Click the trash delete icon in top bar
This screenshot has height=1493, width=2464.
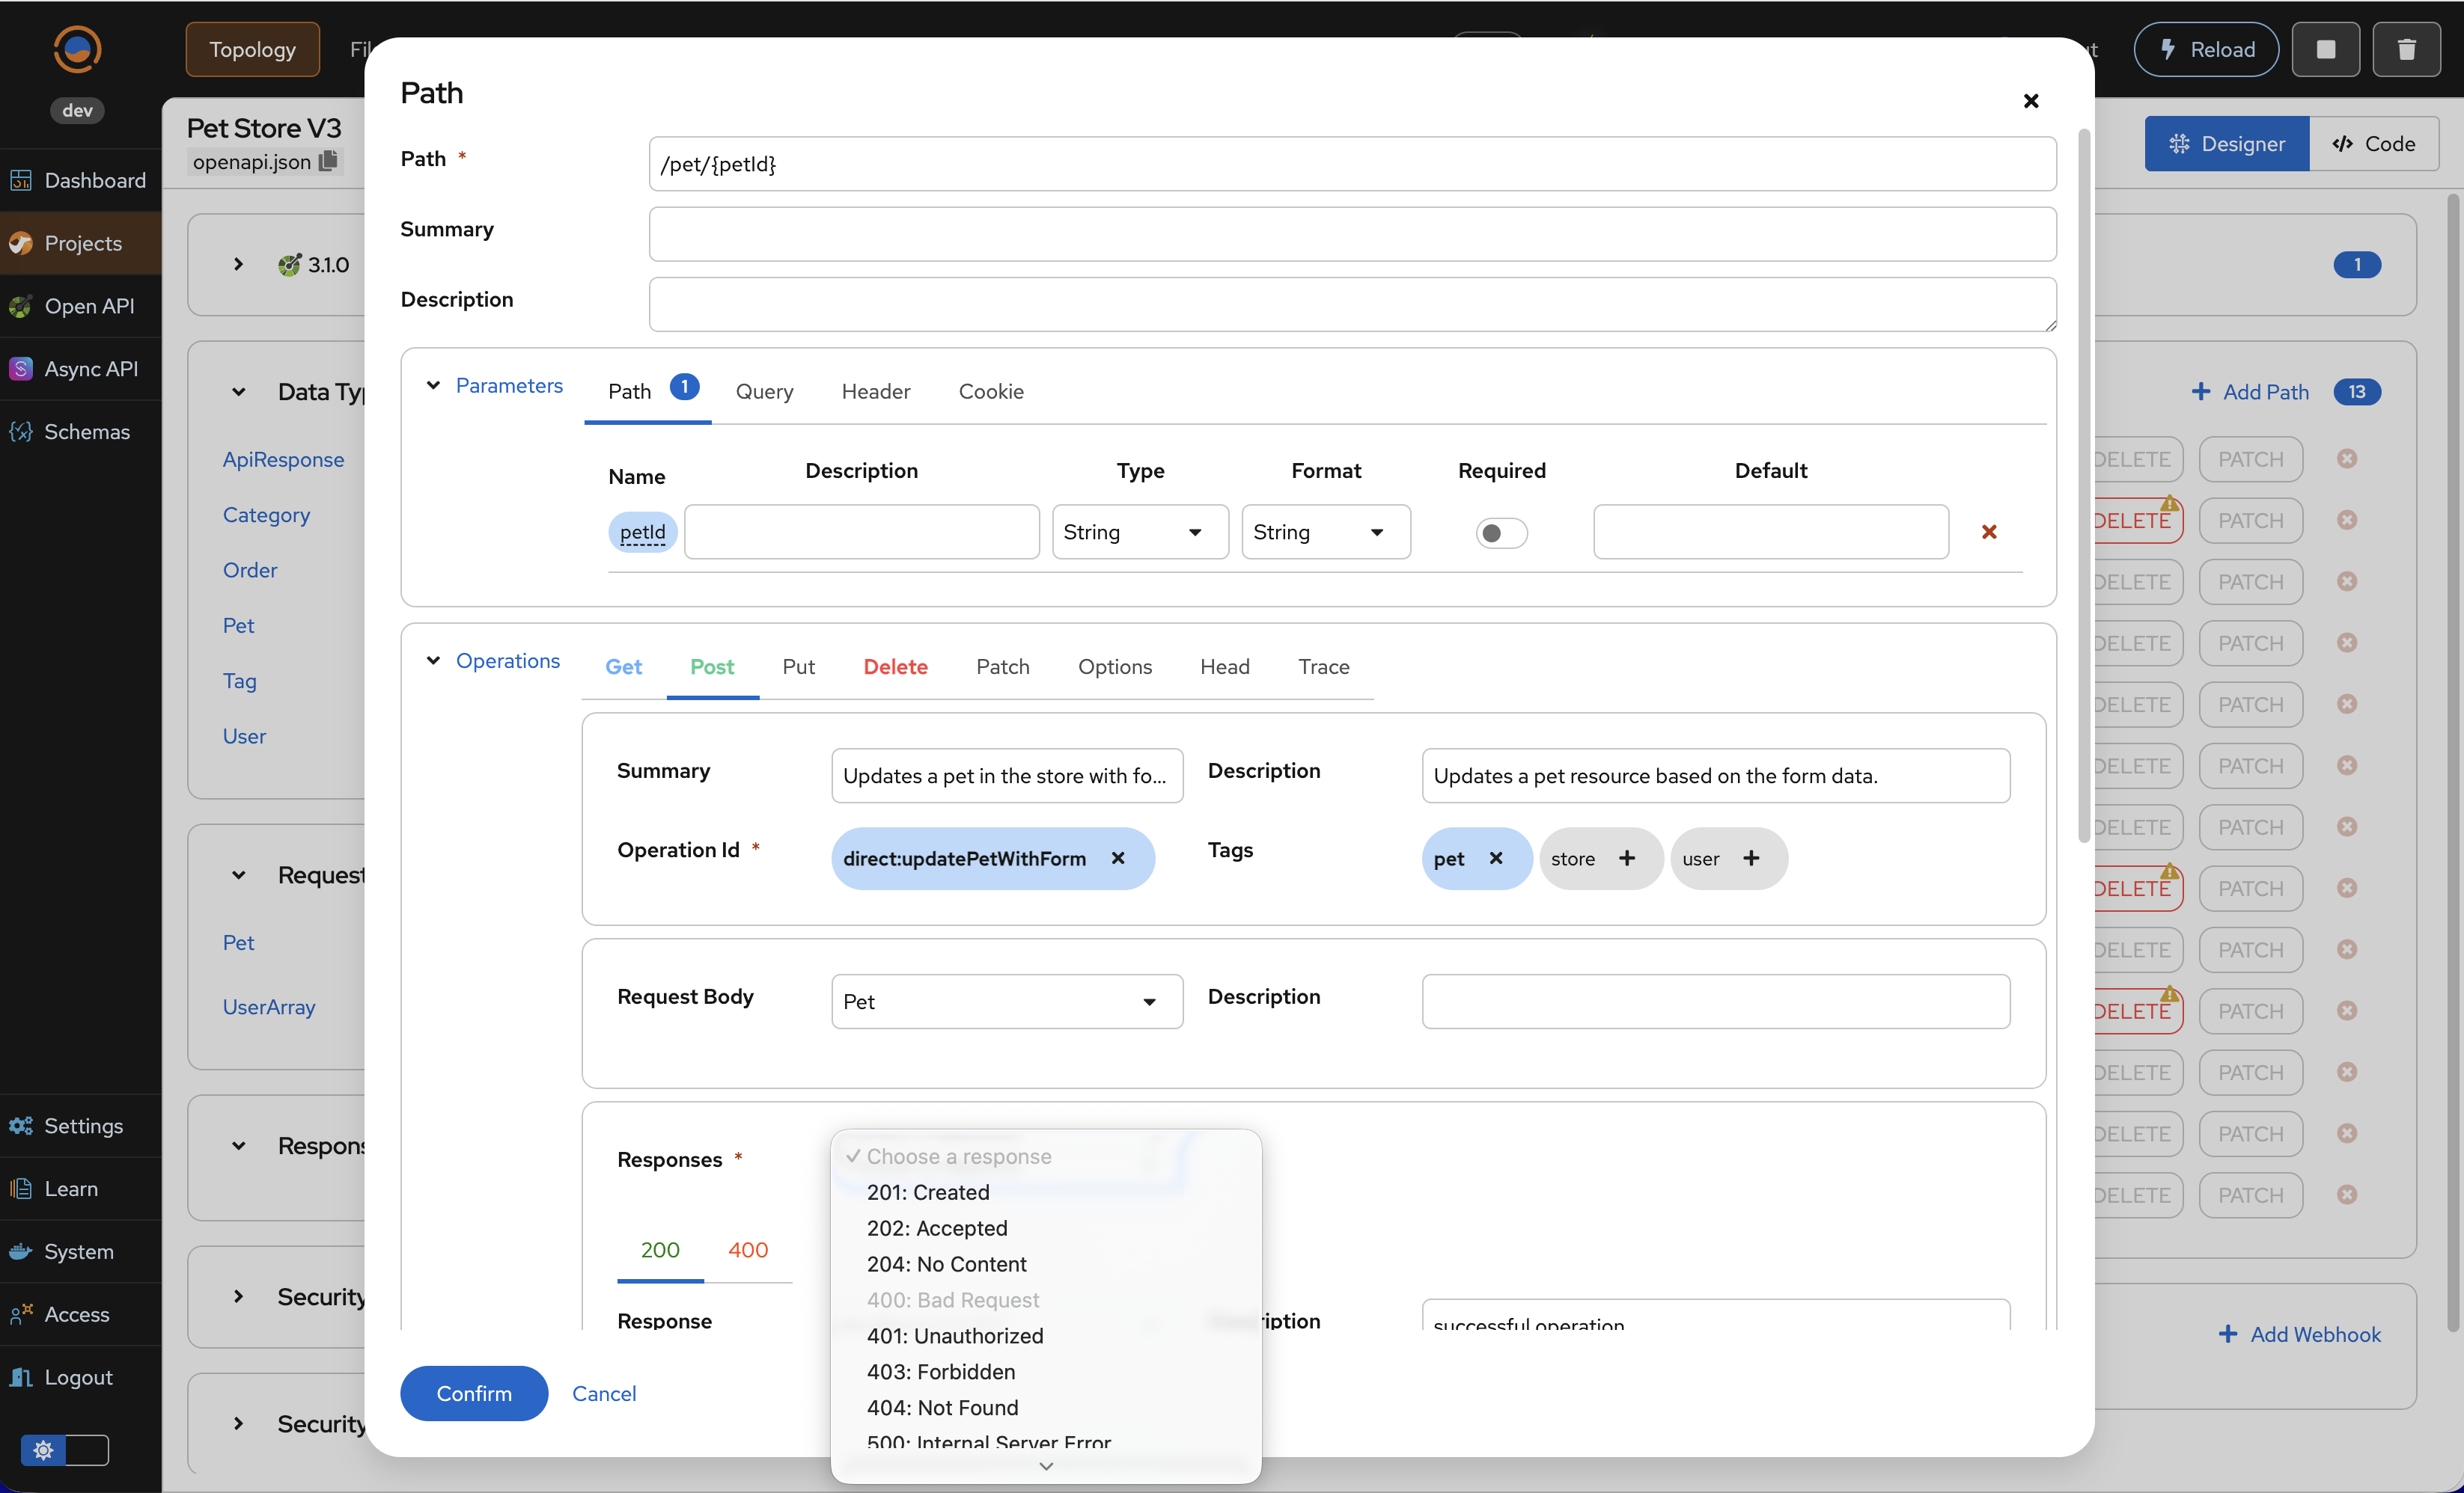point(2406,49)
